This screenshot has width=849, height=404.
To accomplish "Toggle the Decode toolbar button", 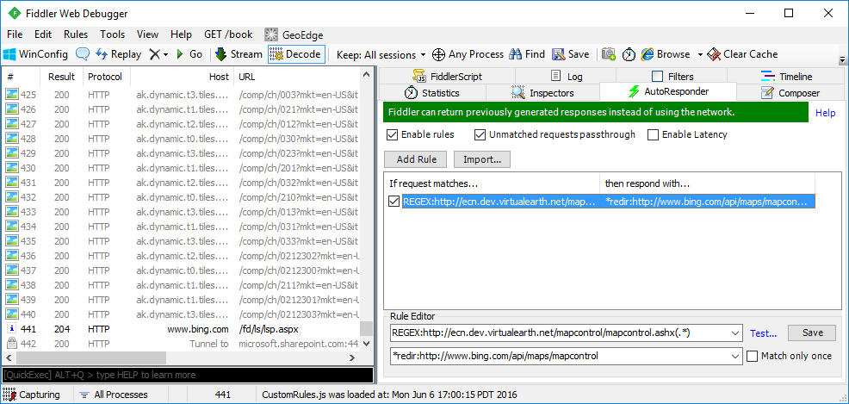I will pos(296,54).
